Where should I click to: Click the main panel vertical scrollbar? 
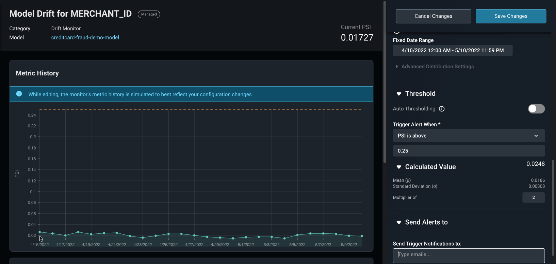[385, 82]
